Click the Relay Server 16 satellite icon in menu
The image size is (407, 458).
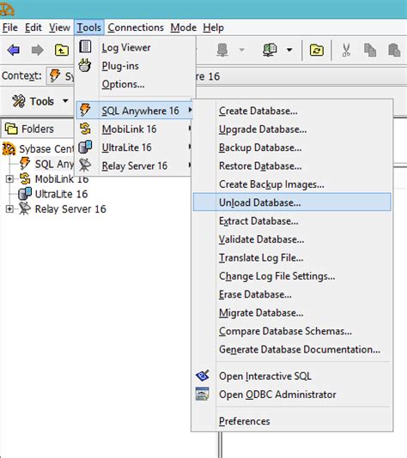click(85, 166)
